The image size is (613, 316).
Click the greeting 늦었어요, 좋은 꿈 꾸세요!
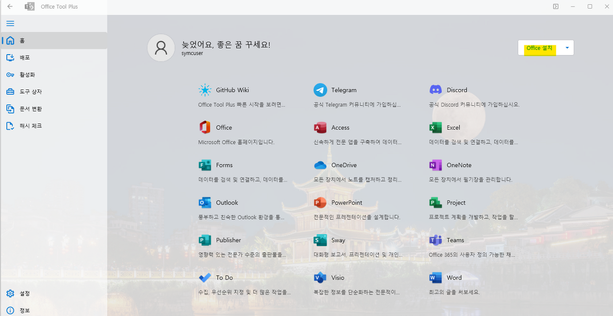[x=226, y=45]
